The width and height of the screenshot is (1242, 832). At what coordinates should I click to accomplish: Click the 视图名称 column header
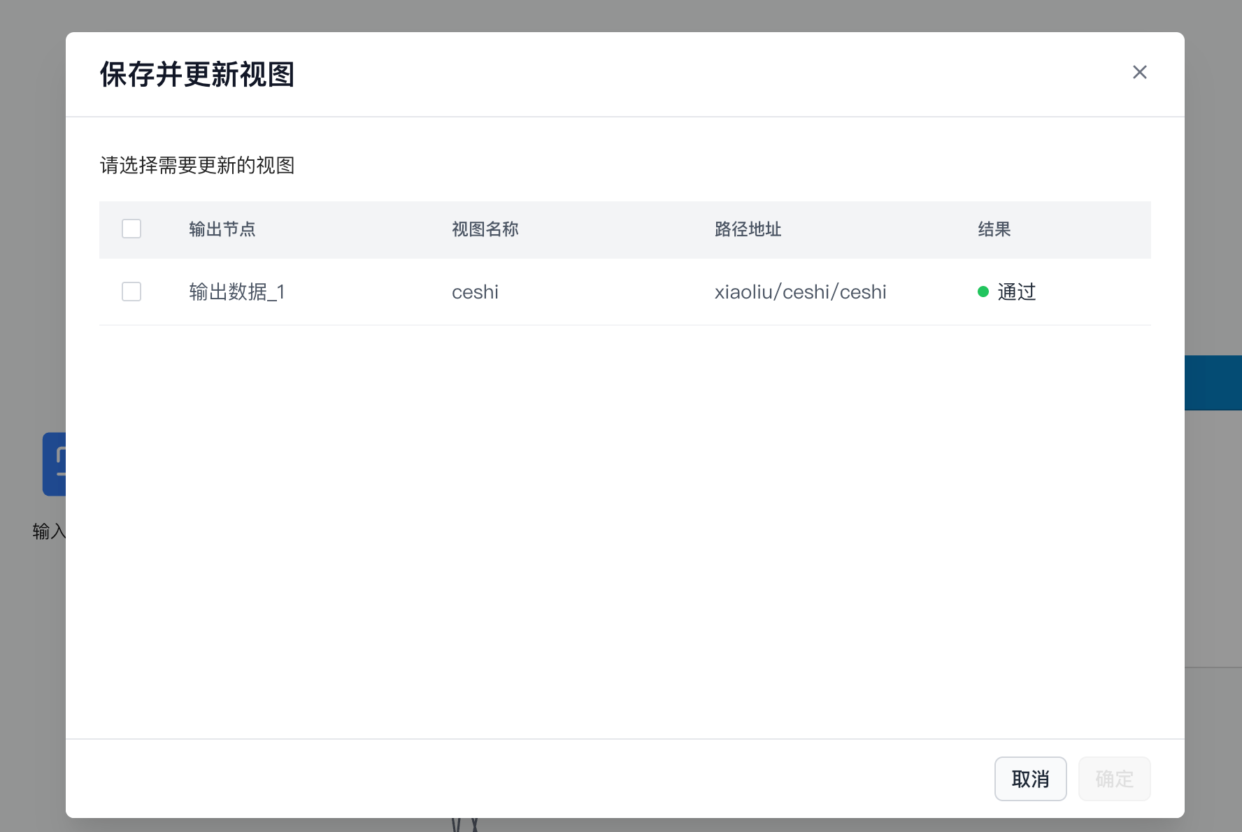point(485,229)
